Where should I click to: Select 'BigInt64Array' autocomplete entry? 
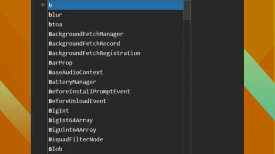[x=71, y=120]
